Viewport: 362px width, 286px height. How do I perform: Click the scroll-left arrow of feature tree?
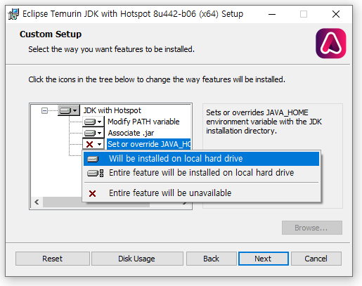click(x=37, y=202)
